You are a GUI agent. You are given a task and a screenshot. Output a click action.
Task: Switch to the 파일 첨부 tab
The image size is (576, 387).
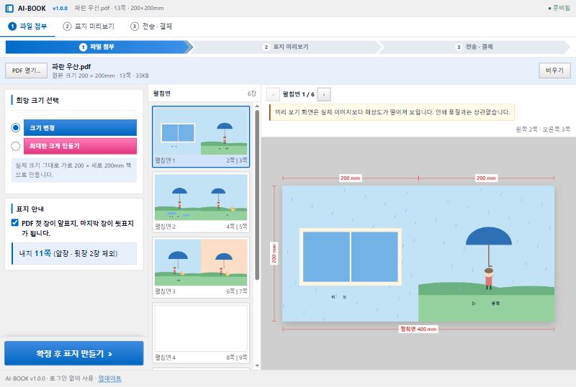pyautogui.click(x=28, y=27)
